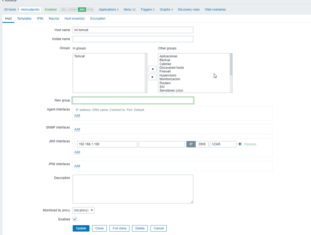Select the default JMX interface radio button
This screenshot has height=235, width=311.
click(x=240, y=144)
